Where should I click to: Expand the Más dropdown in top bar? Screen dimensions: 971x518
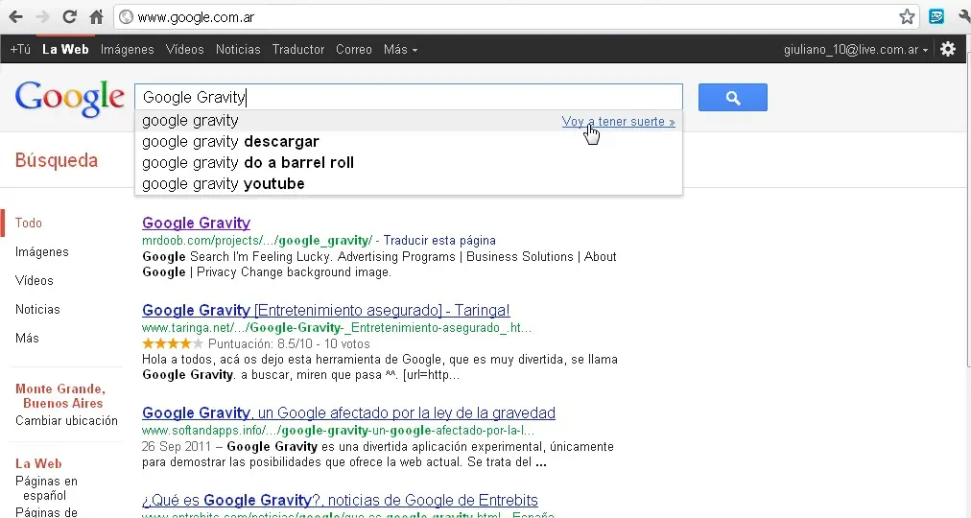(x=400, y=49)
